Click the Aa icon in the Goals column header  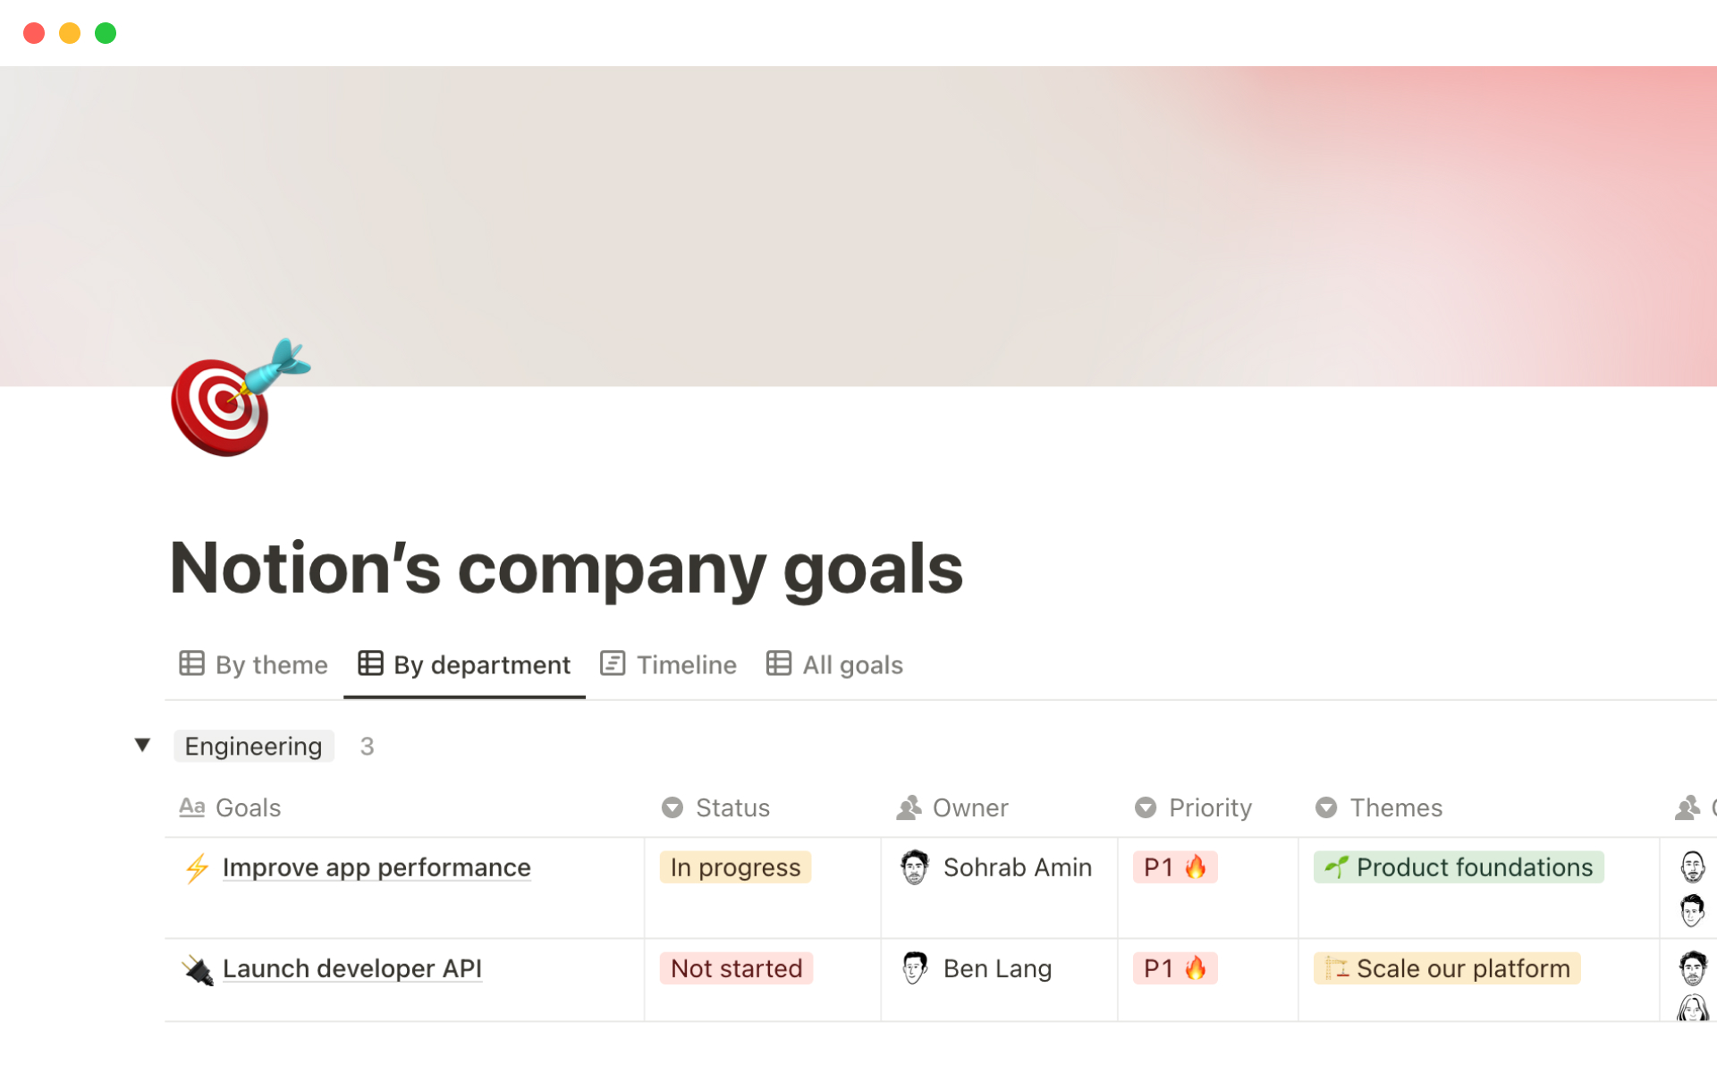pos(191,807)
